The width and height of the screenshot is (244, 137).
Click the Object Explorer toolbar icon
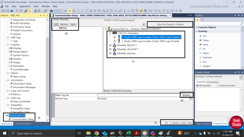pyautogui.click(x=145, y=11)
